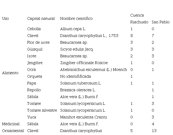Viewport: 173px width, 135px height.
Task: Select the "Medicinal" use category label
Action: pyautogui.click(x=11, y=124)
